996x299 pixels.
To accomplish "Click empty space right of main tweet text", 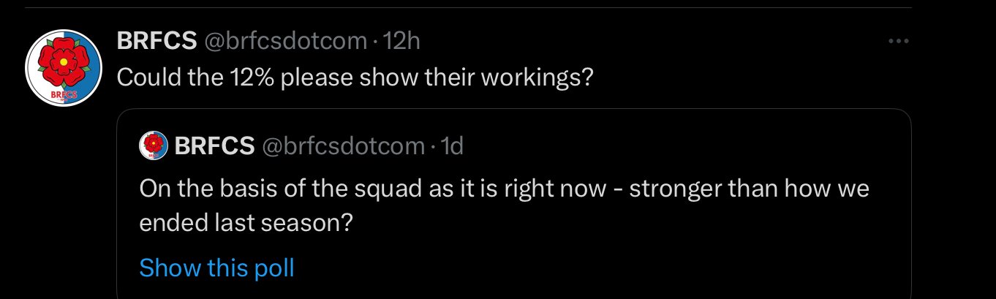I will tap(746, 77).
